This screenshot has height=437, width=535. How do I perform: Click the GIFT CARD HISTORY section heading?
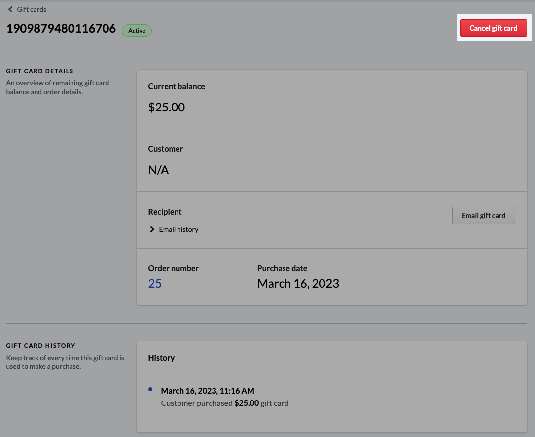pos(40,346)
